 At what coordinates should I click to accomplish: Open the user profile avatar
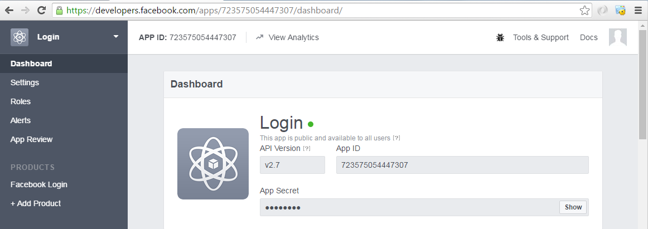[618, 37]
